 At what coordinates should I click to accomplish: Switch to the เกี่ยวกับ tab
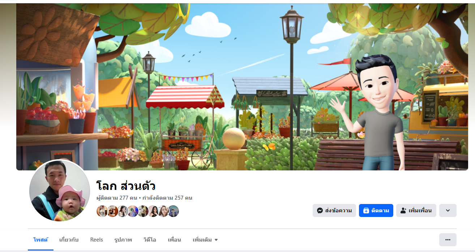click(x=69, y=240)
